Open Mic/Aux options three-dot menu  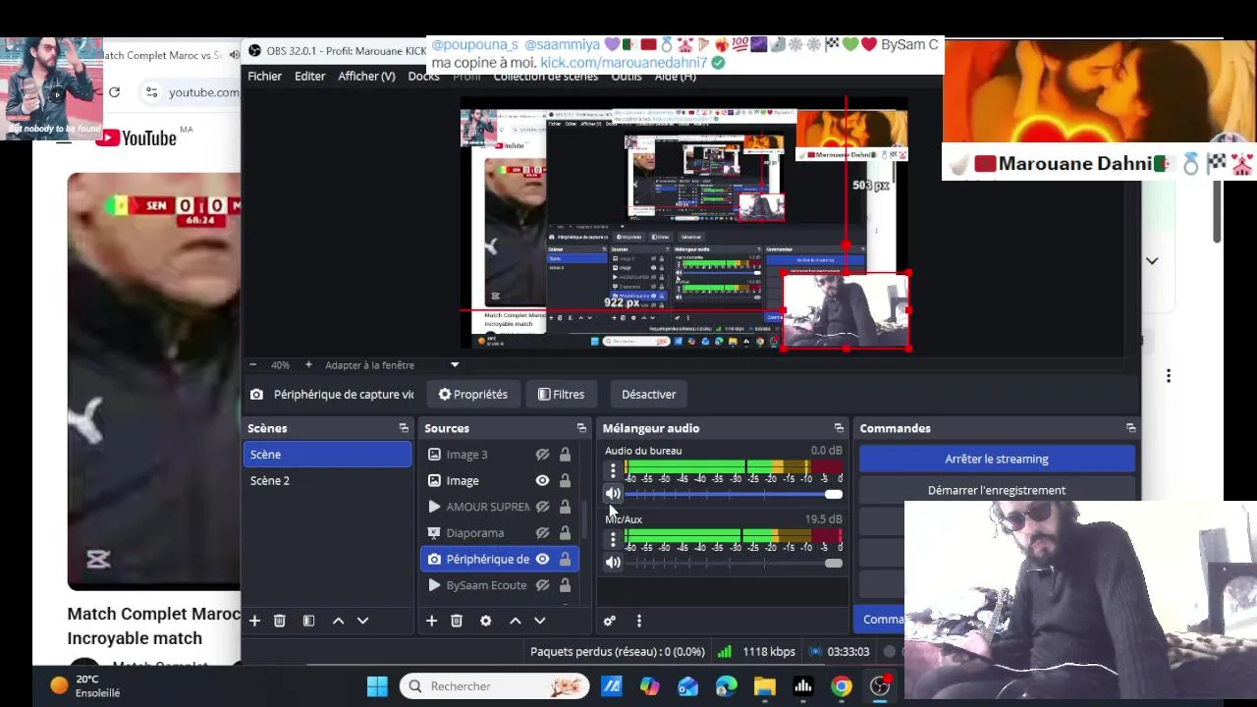coord(614,539)
